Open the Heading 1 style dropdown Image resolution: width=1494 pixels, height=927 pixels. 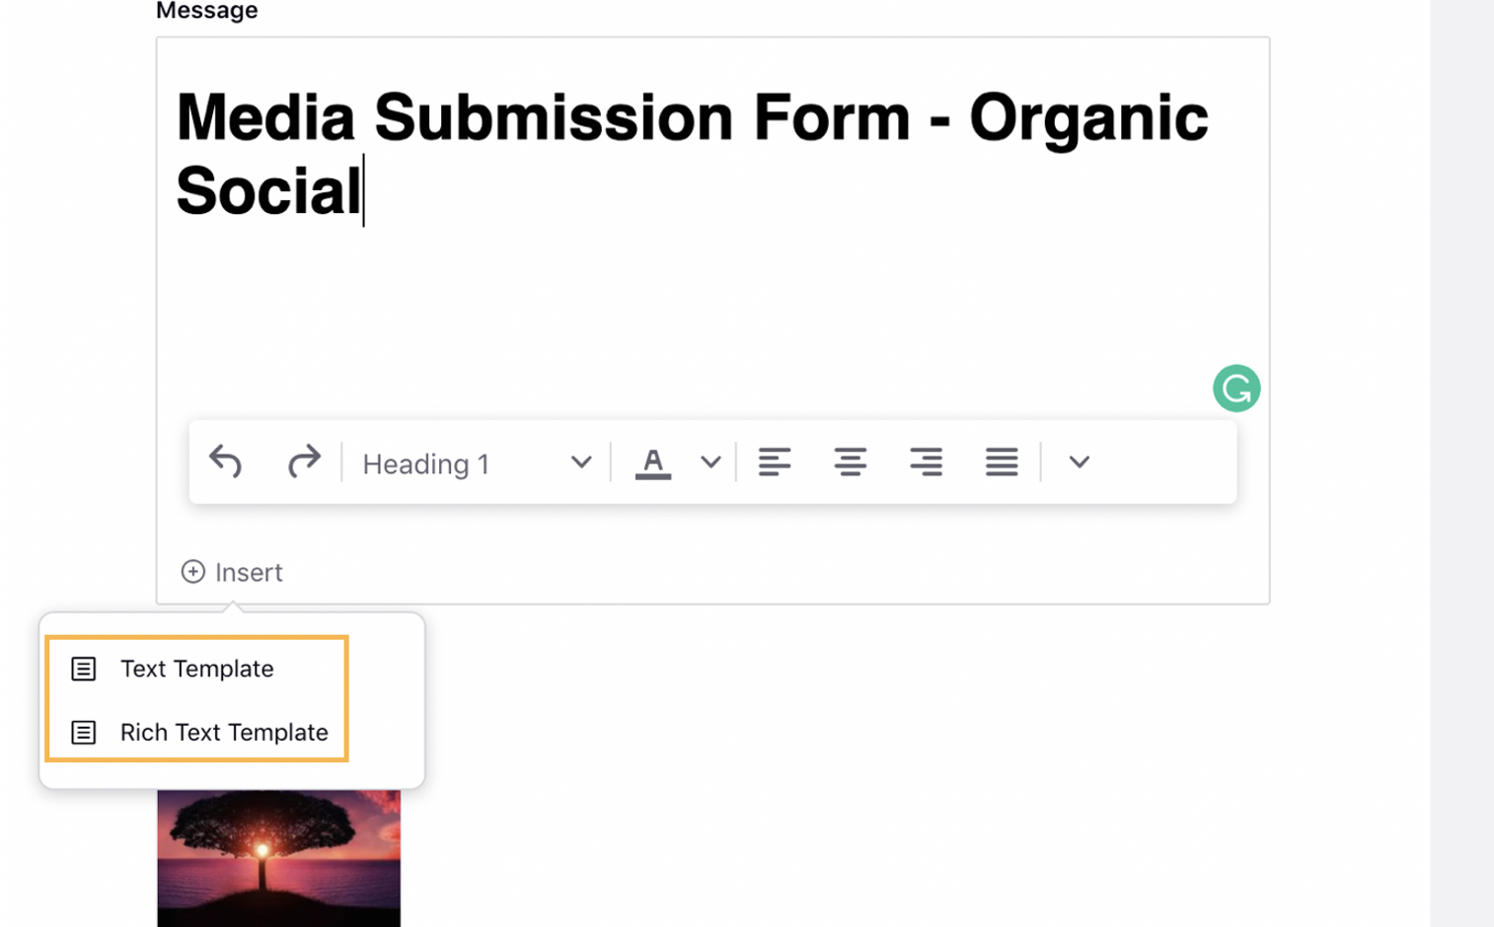(x=477, y=463)
